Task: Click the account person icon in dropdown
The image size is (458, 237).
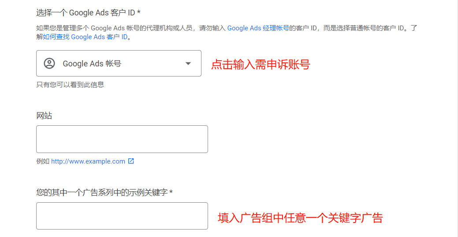Action: pos(49,63)
